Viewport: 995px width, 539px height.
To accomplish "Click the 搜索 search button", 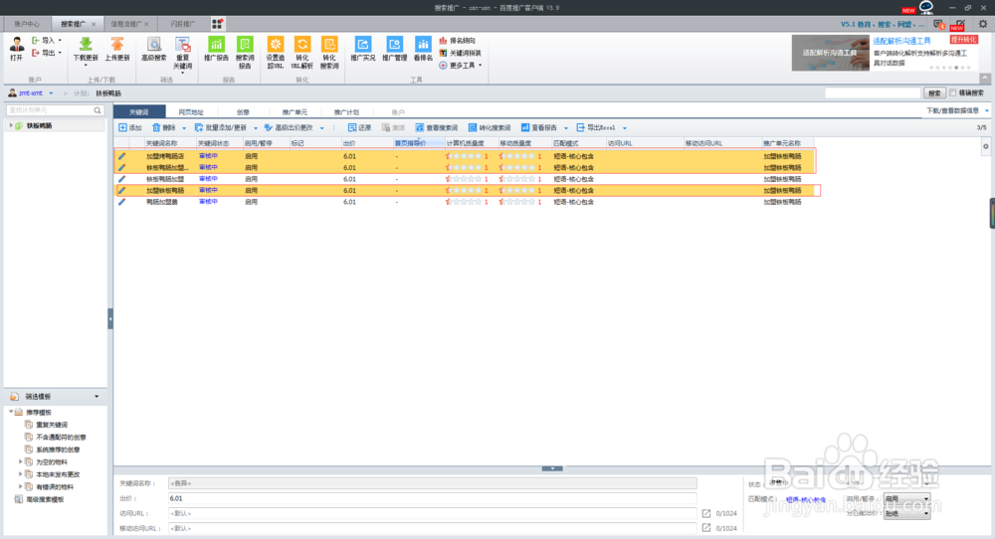I will pyautogui.click(x=934, y=93).
